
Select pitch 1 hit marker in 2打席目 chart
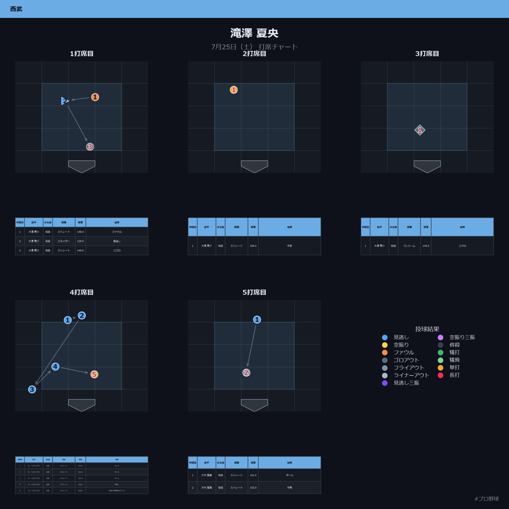click(234, 90)
